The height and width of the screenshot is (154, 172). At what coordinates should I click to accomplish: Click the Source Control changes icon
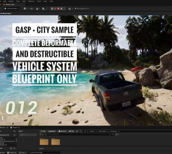click(x=43, y=9)
